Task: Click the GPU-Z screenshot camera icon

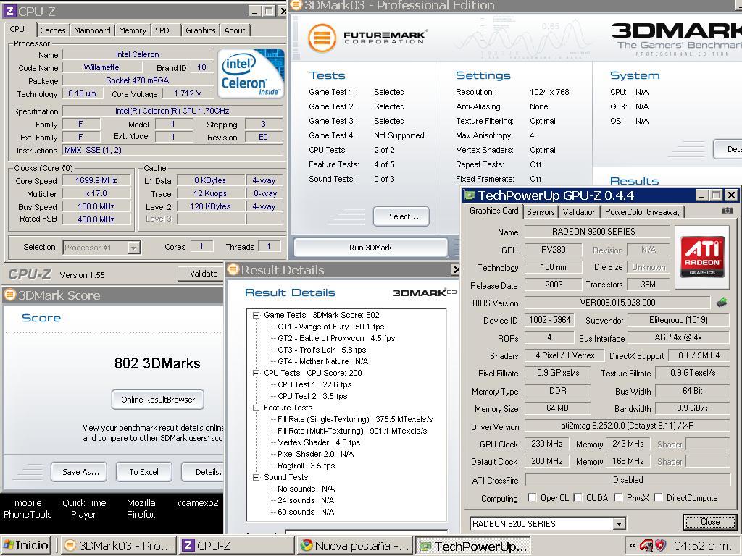Action: point(728,211)
